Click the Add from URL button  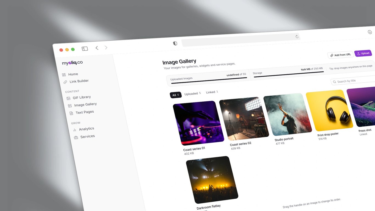point(340,55)
